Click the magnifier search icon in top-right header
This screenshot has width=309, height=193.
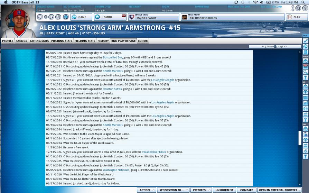298,8
